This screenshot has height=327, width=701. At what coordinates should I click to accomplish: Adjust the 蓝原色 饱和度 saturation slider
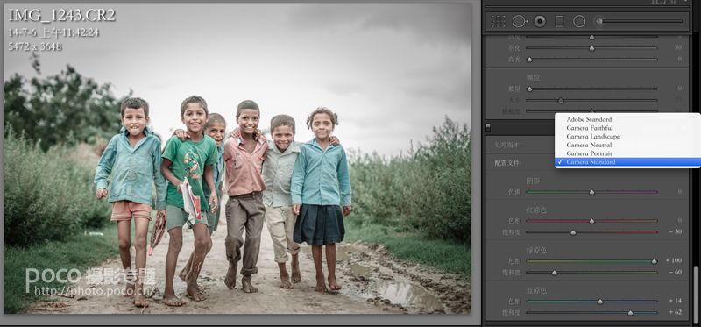[x=591, y=313]
